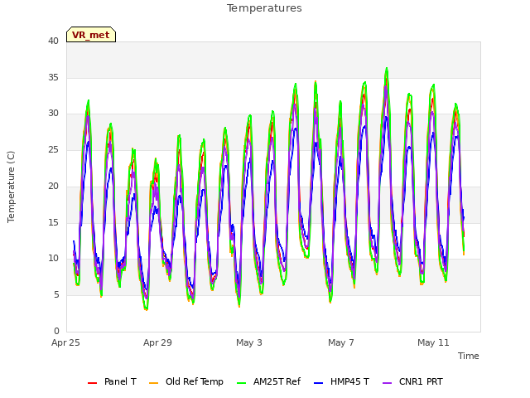Click the purple CNR1 PRT legend swatch
The image size is (530, 398).
[387, 383]
